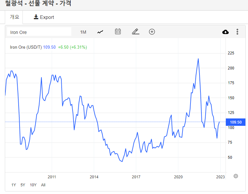Screen dimensions: 248x194
Task: Select the pencil drawing tool
Action: pos(136,31)
